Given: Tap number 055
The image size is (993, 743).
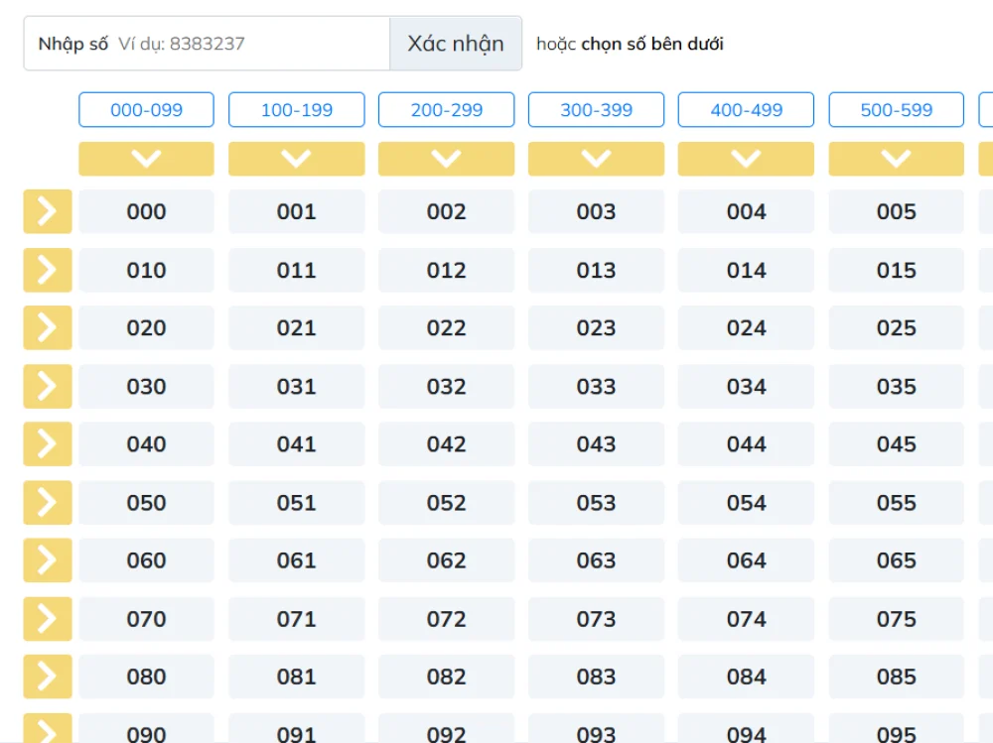Looking at the screenshot, I should click(896, 503).
